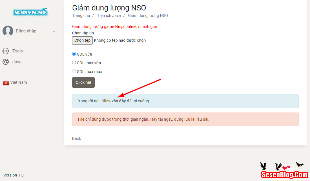310x181 pixels.
Task: Open the Java sidebar menu
Action: (x=17, y=62)
